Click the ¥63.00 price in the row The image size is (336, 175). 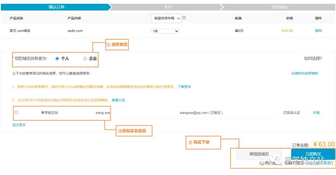click(x=287, y=31)
